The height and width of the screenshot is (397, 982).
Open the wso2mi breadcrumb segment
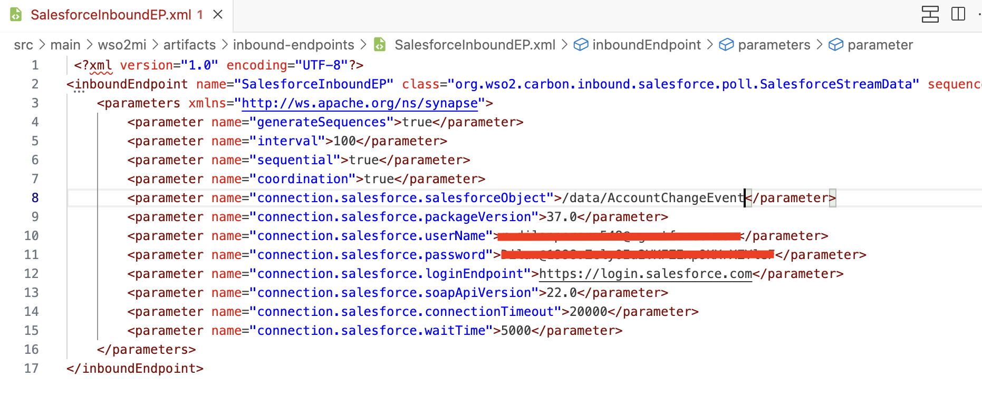122,45
